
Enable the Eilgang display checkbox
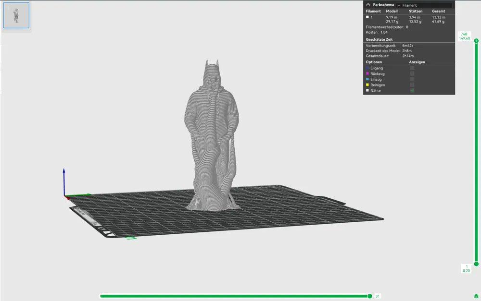[412, 68]
